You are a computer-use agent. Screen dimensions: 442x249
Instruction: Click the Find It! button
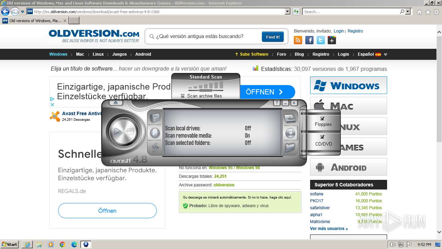point(273,37)
